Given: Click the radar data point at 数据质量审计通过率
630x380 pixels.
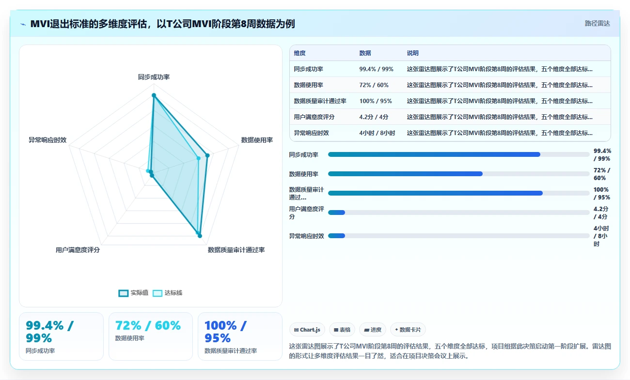Looking at the screenshot, I should tap(200, 236).
